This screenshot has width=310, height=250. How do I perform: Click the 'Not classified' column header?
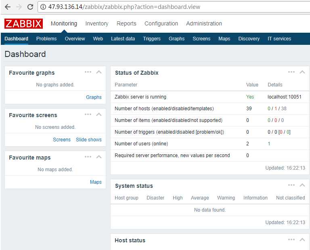tap(291, 198)
